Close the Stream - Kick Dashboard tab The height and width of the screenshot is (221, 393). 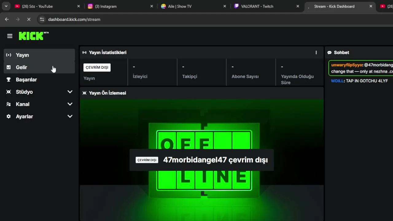371,6
